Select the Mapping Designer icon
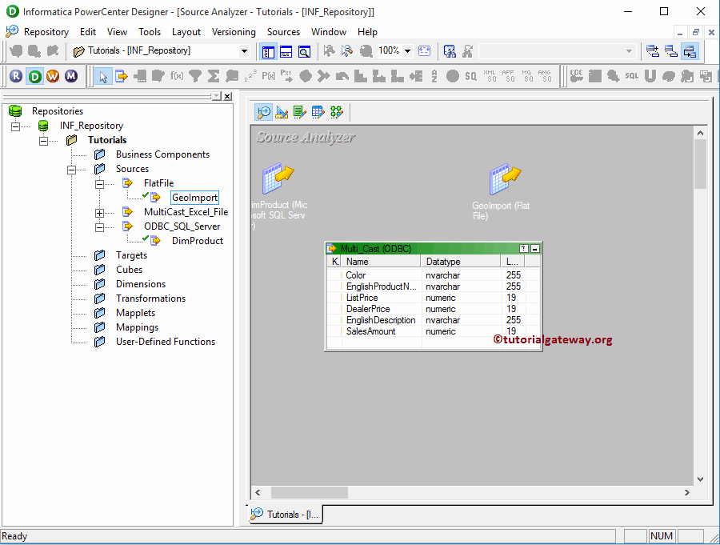This screenshot has width=720, height=545. [x=336, y=112]
